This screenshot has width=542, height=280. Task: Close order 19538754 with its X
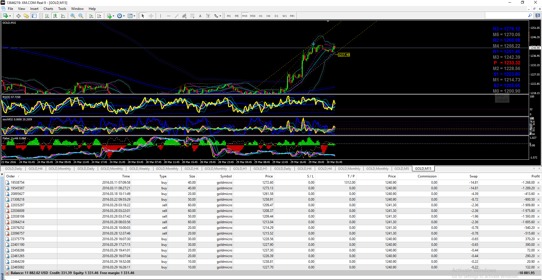[x=538, y=183]
